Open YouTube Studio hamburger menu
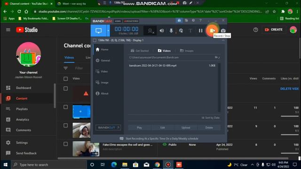Image resolution: width=301 pixels, height=169 pixels. pyautogui.click(x=8, y=30)
